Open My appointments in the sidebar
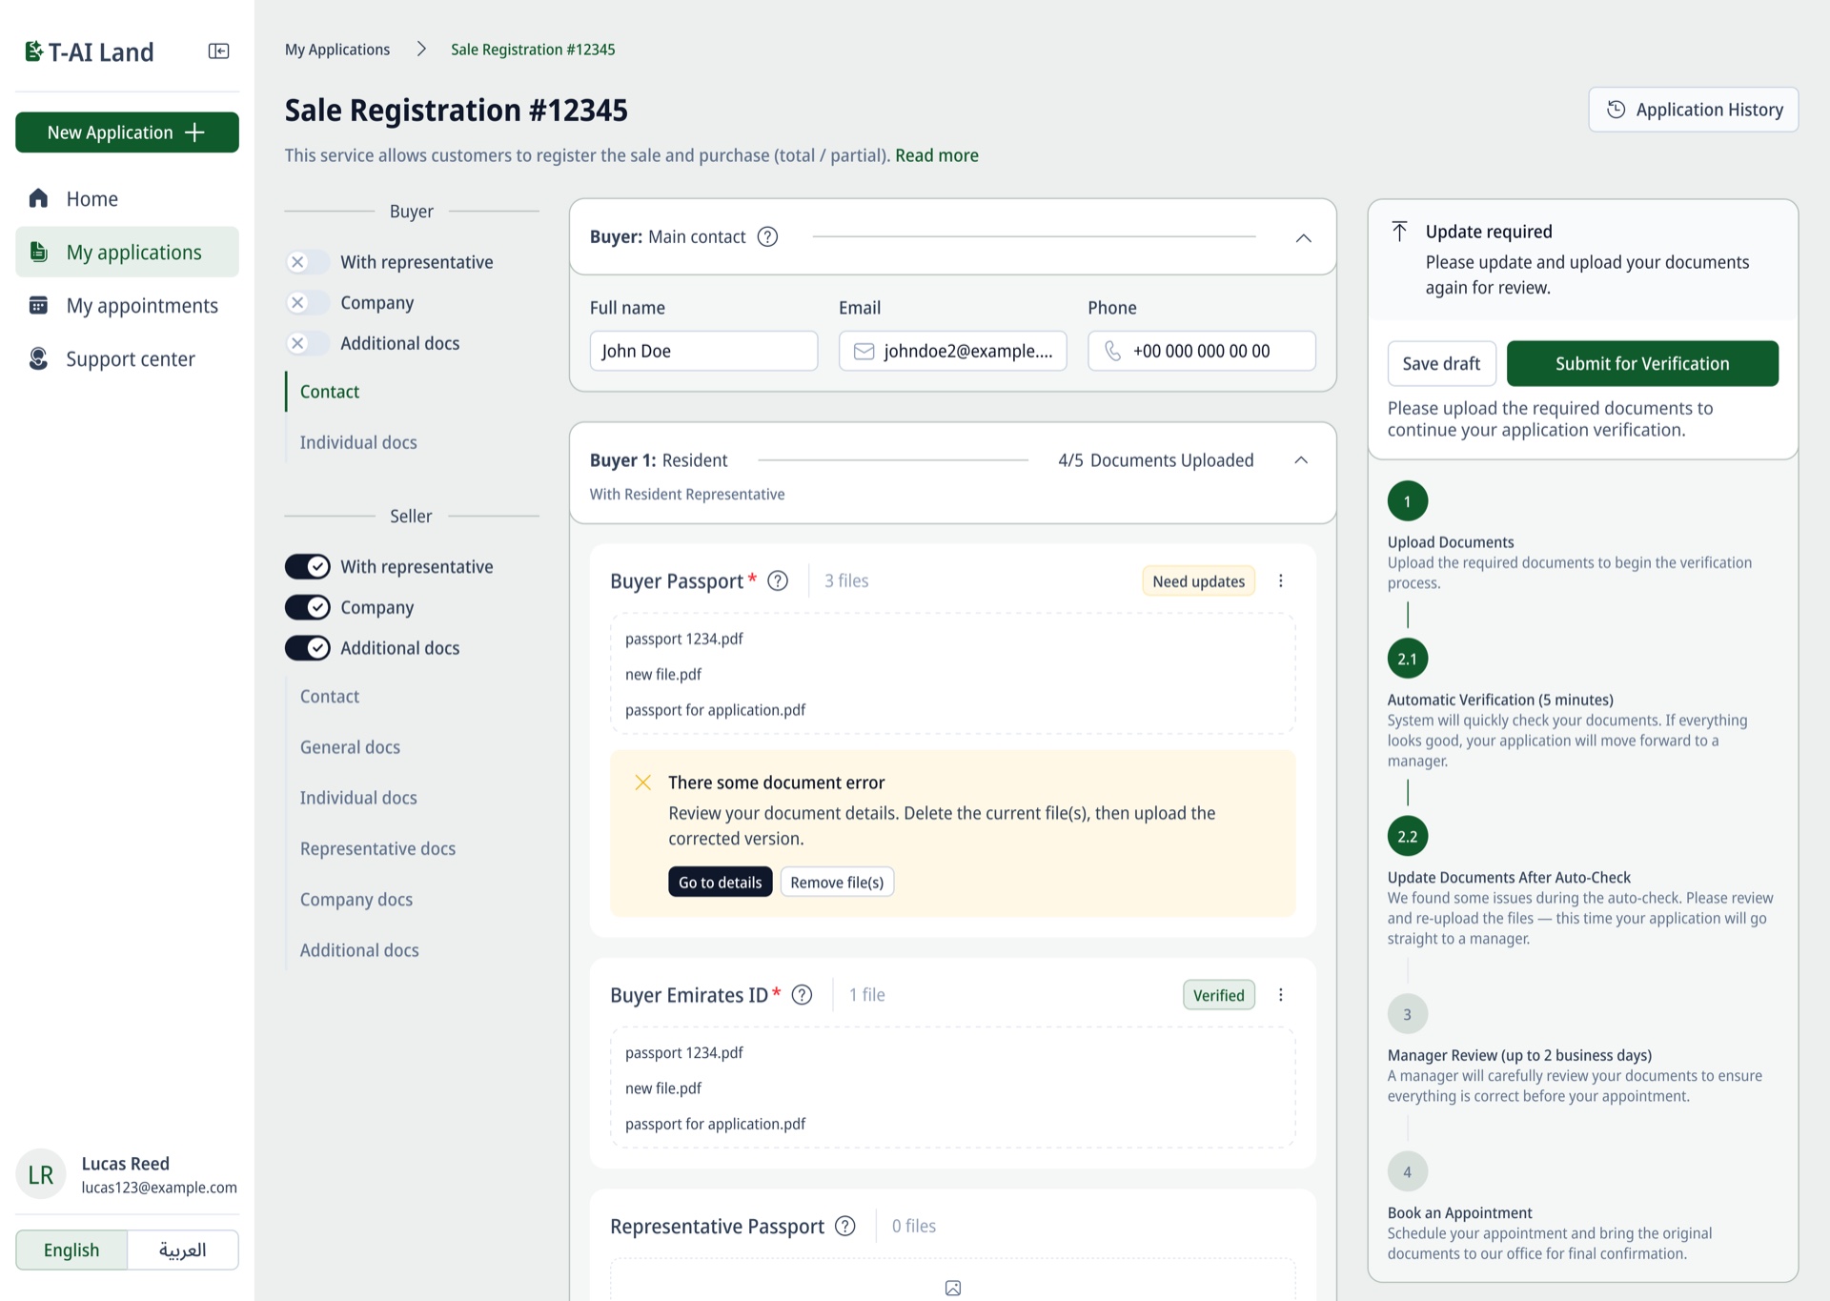 127,305
